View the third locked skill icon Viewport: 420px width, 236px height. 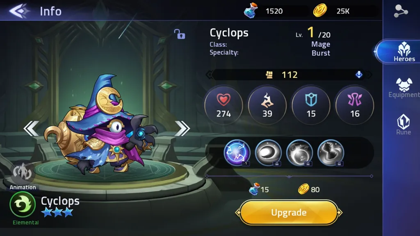299,153
